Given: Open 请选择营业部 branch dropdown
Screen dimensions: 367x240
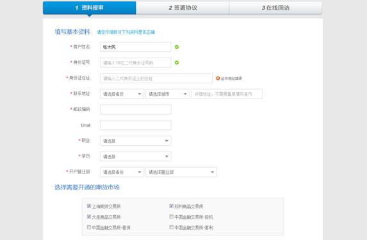Looking at the screenshot, I should tap(181, 172).
